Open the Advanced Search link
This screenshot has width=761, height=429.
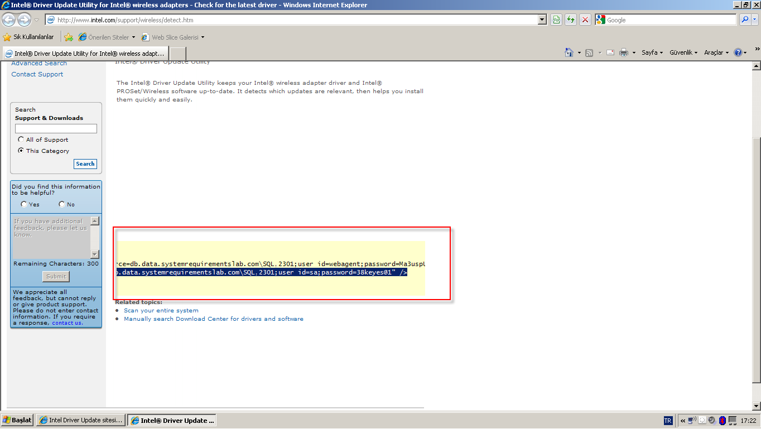[39, 64]
